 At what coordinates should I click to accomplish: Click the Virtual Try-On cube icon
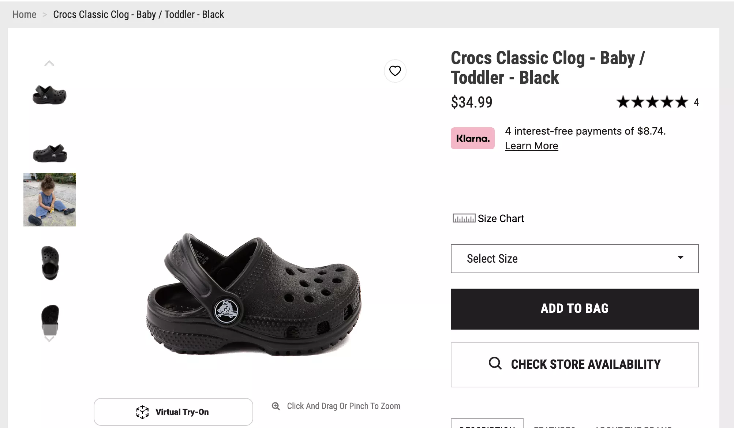point(142,412)
